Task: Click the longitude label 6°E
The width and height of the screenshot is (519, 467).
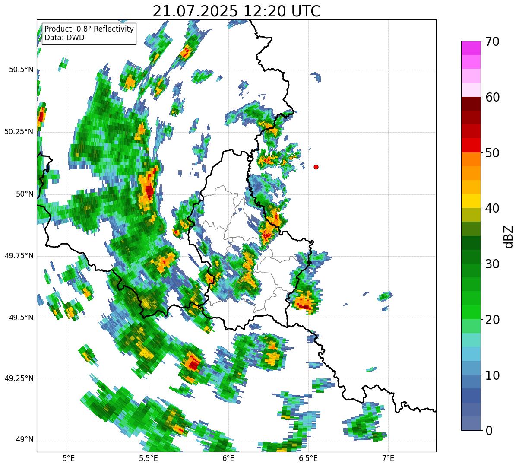Action: coord(228,458)
